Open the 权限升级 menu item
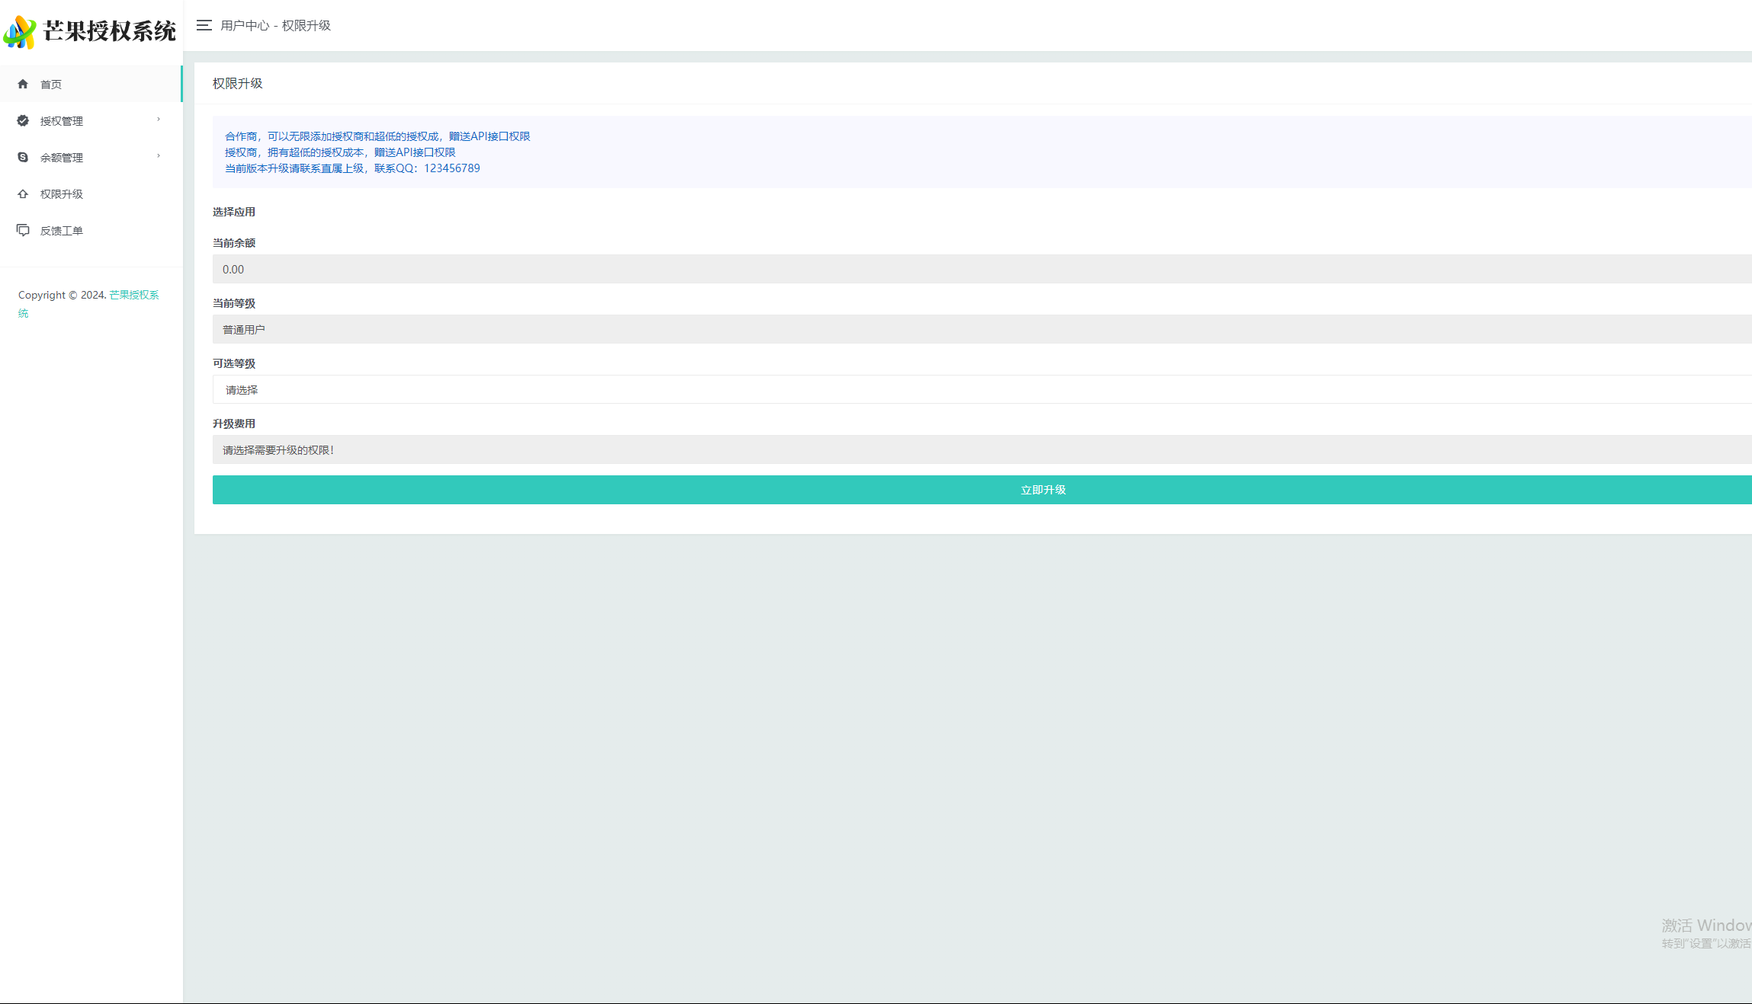This screenshot has height=1004, width=1752. [62, 194]
